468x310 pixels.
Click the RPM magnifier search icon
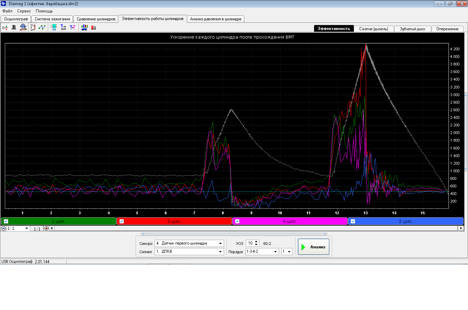(23, 28)
